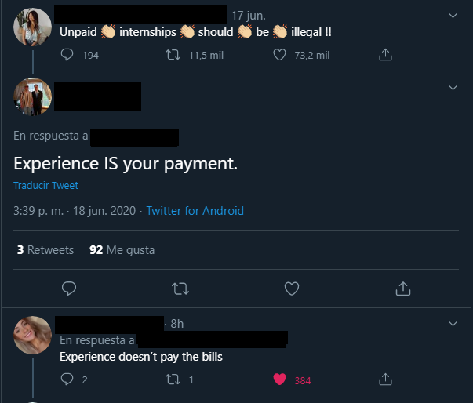473x403 pixels.
Task: Share the 'Experience IS your payment' tweet
Action: click(403, 289)
